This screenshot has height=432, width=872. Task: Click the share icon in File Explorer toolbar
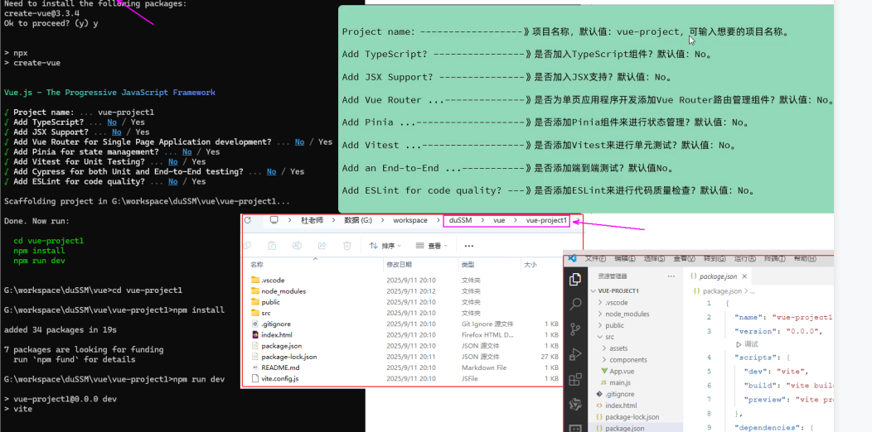(x=322, y=246)
